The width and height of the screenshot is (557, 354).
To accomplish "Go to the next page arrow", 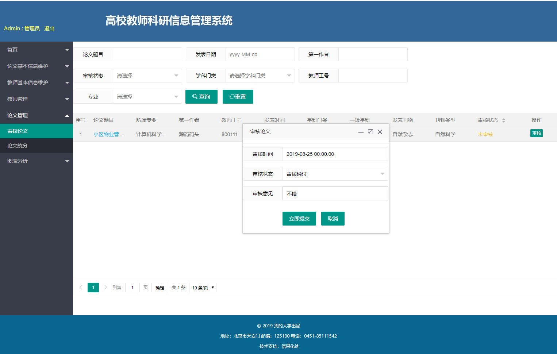I will 105,288.
